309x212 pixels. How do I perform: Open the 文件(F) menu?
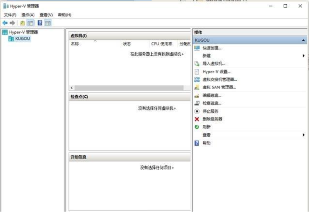(x=10, y=15)
